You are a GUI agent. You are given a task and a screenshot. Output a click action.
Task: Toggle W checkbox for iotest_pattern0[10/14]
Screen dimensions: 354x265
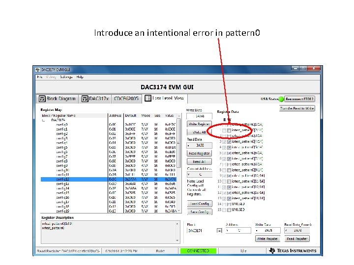(x=229, y=176)
